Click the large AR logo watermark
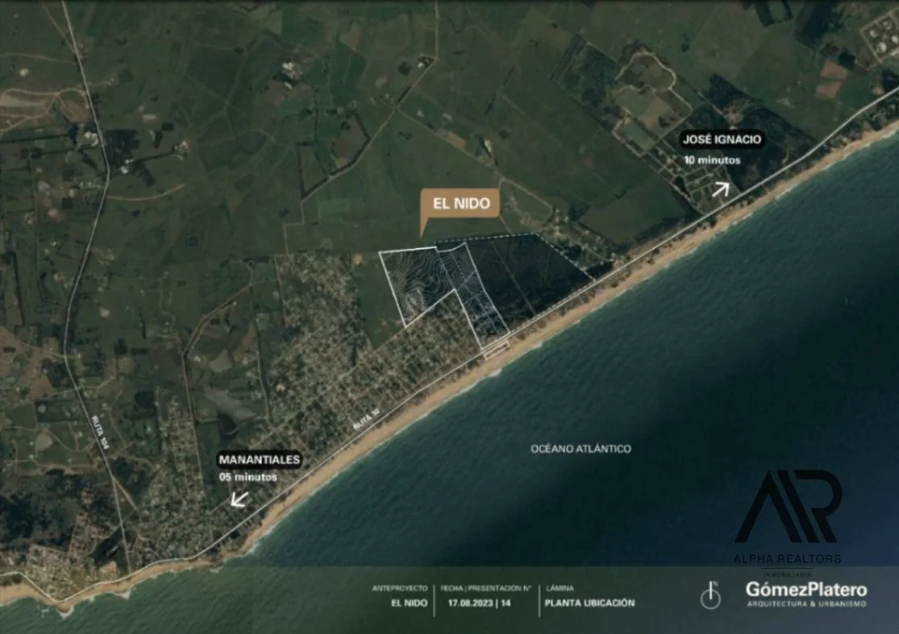The image size is (899, 634). 788,507
